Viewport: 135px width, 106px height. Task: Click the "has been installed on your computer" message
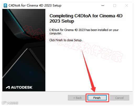84,31
